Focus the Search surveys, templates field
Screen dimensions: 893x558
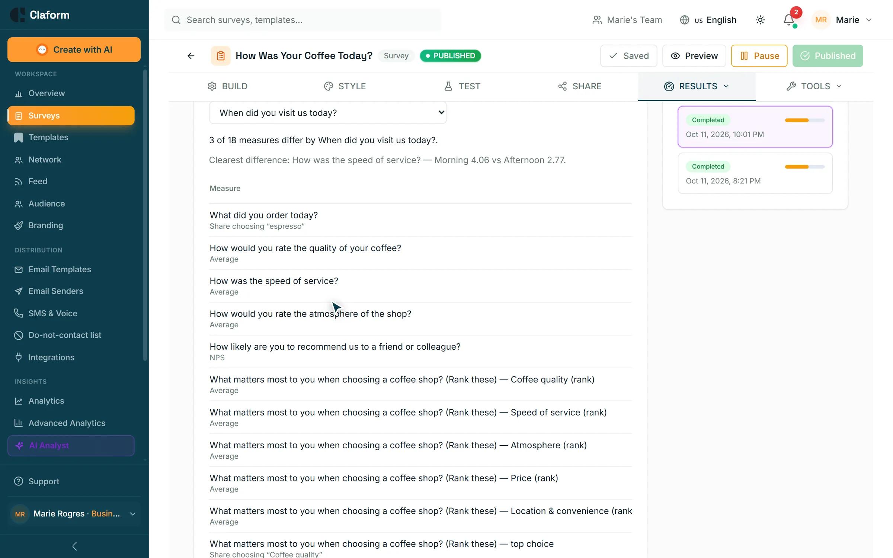[303, 20]
